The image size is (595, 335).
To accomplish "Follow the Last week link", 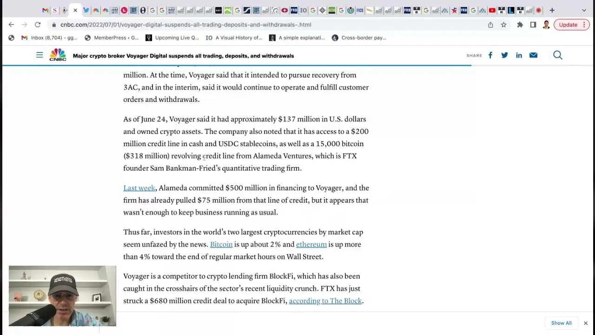I will [x=139, y=188].
